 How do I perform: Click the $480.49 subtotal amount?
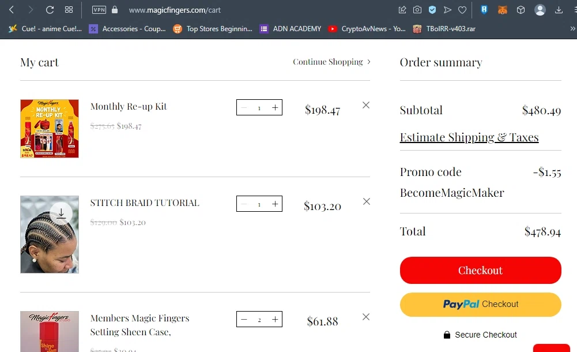click(541, 110)
